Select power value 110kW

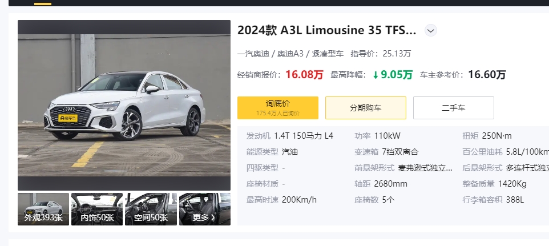(x=387, y=136)
